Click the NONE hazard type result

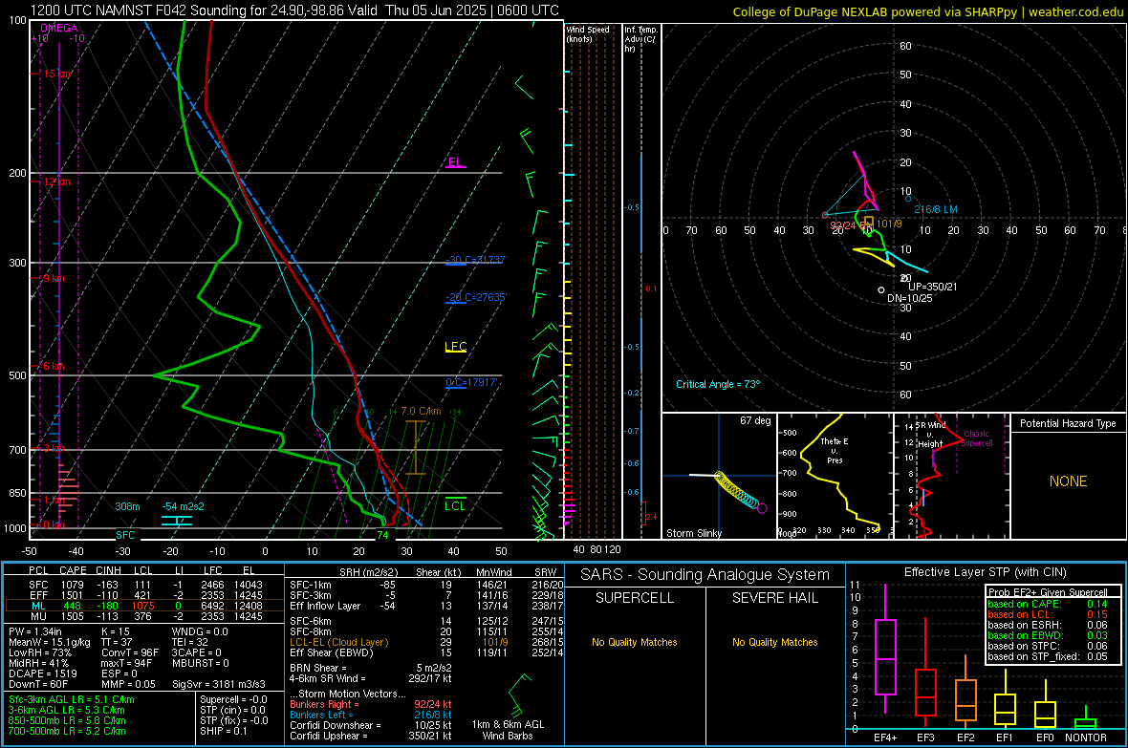pos(1069,481)
